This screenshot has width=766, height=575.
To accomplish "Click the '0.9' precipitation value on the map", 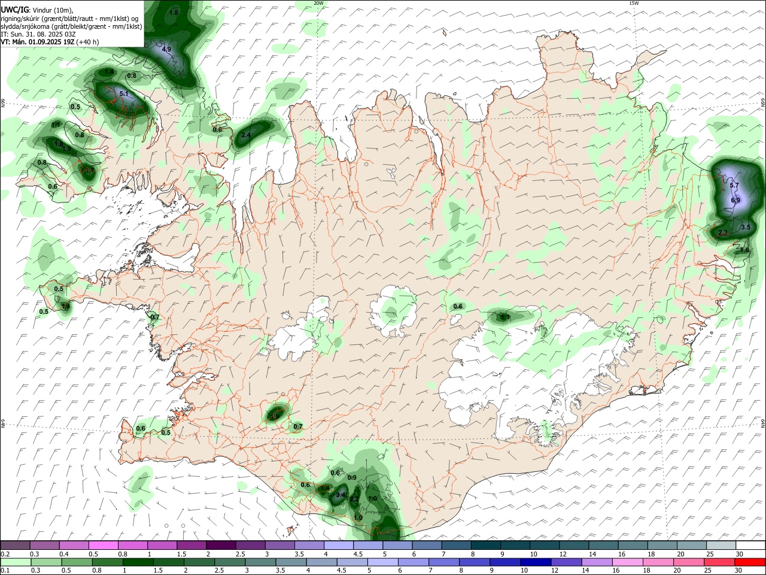I will (352, 477).
